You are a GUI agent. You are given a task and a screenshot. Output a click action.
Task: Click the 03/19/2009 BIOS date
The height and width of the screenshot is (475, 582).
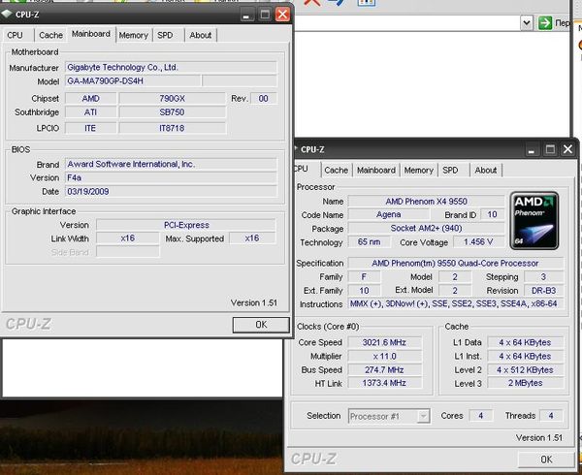pyautogui.click(x=171, y=192)
